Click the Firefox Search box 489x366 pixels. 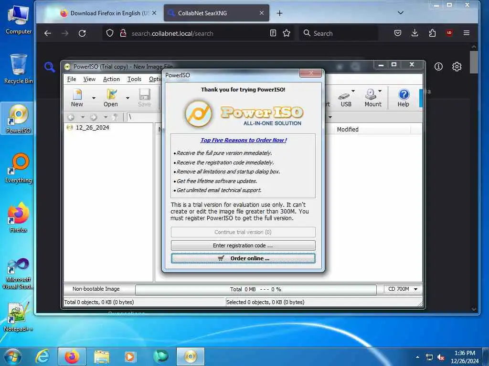coord(339,33)
